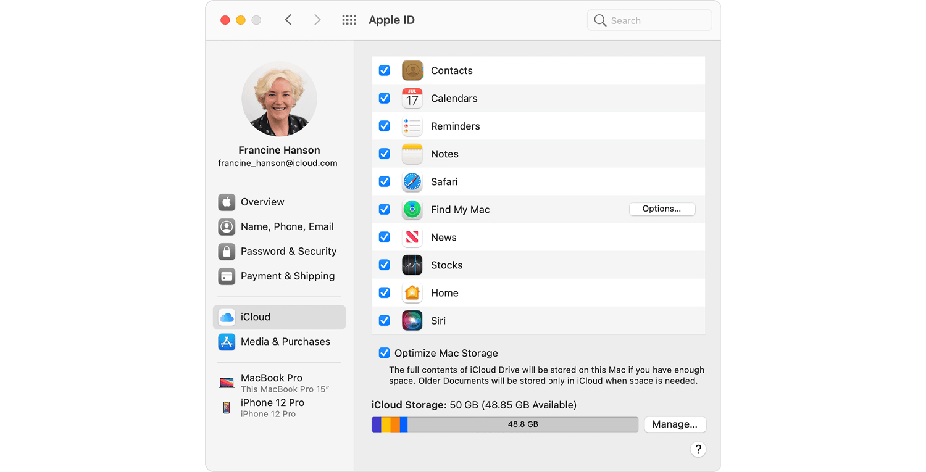Viewport: 926px width, 472px height.
Task: Click the Reminders app icon
Action: (412, 126)
